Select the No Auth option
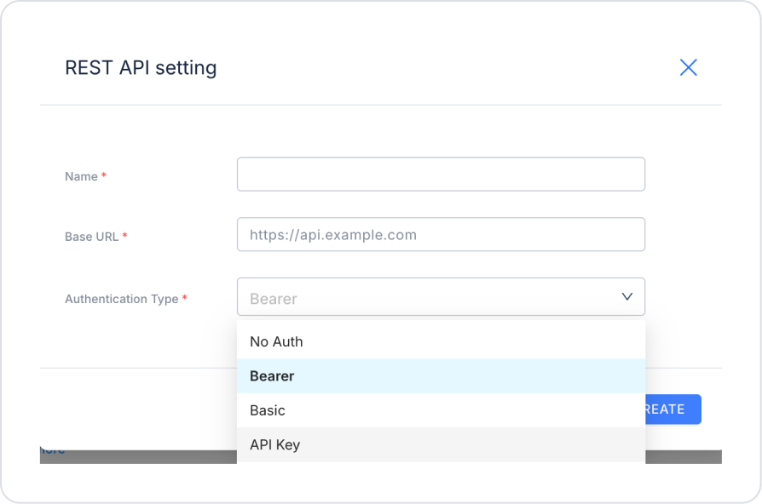 click(276, 341)
